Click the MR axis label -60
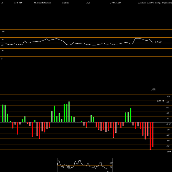The height and width of the screenshot is (172, 172). (x=168, y=141)
